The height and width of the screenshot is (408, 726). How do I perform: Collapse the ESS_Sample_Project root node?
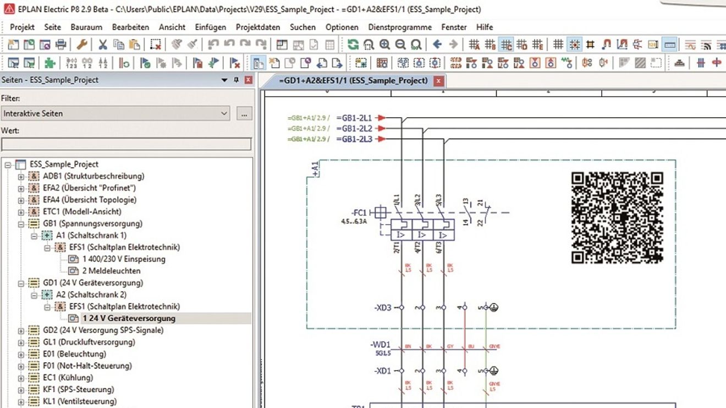click(8, 164)
